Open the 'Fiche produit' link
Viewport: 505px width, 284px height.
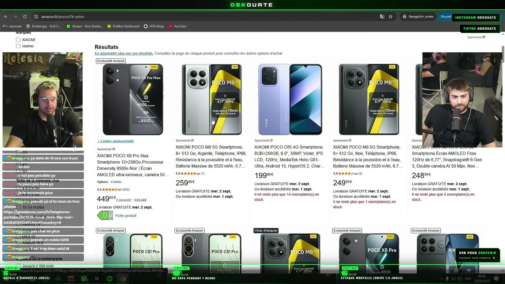[125, 216]
